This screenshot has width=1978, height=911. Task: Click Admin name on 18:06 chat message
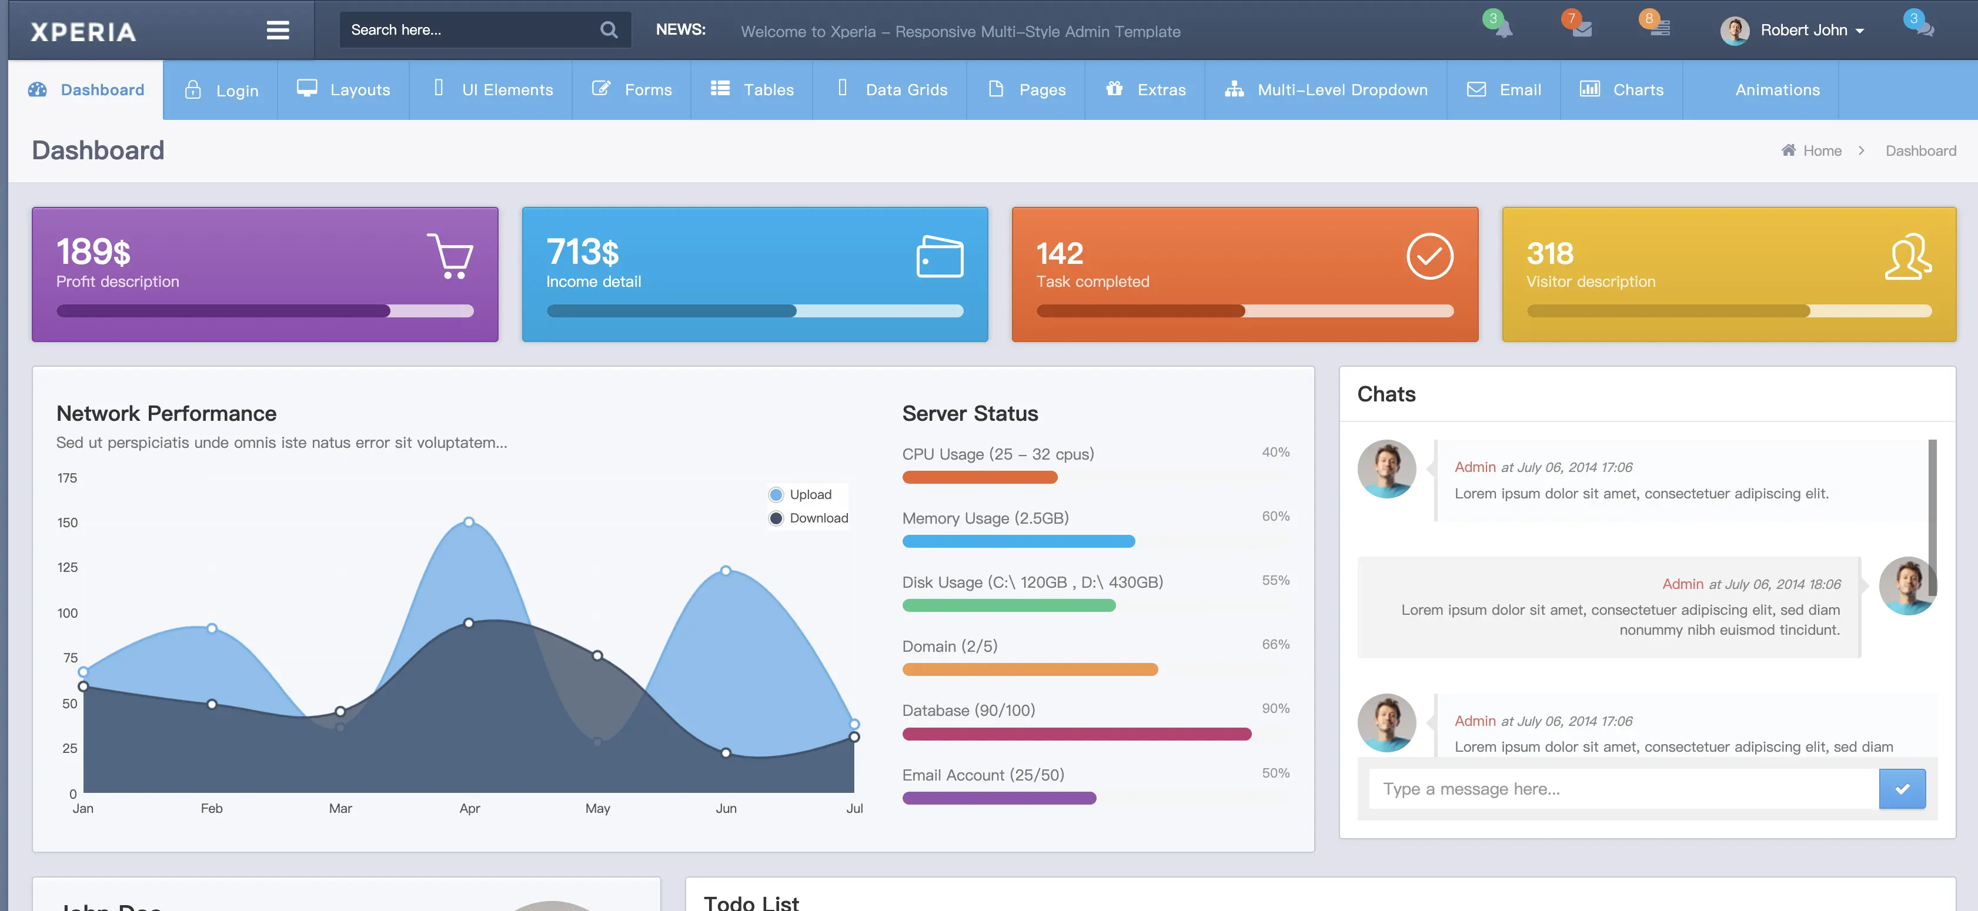[1682, 584]
